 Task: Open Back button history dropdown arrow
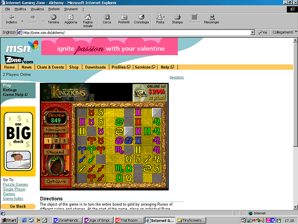coord(22,21)
